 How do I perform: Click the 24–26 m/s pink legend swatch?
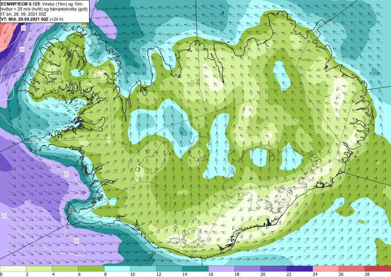tap(326, 269)
